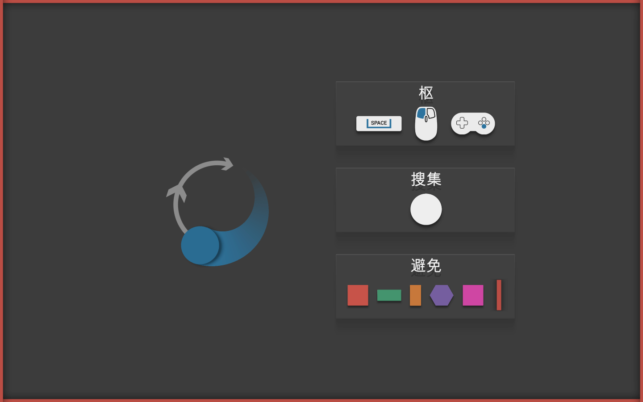This screenshot has height=402, width=643.
Task: Click the 枢 pivot heading
Action: click(x=426, y=93)
